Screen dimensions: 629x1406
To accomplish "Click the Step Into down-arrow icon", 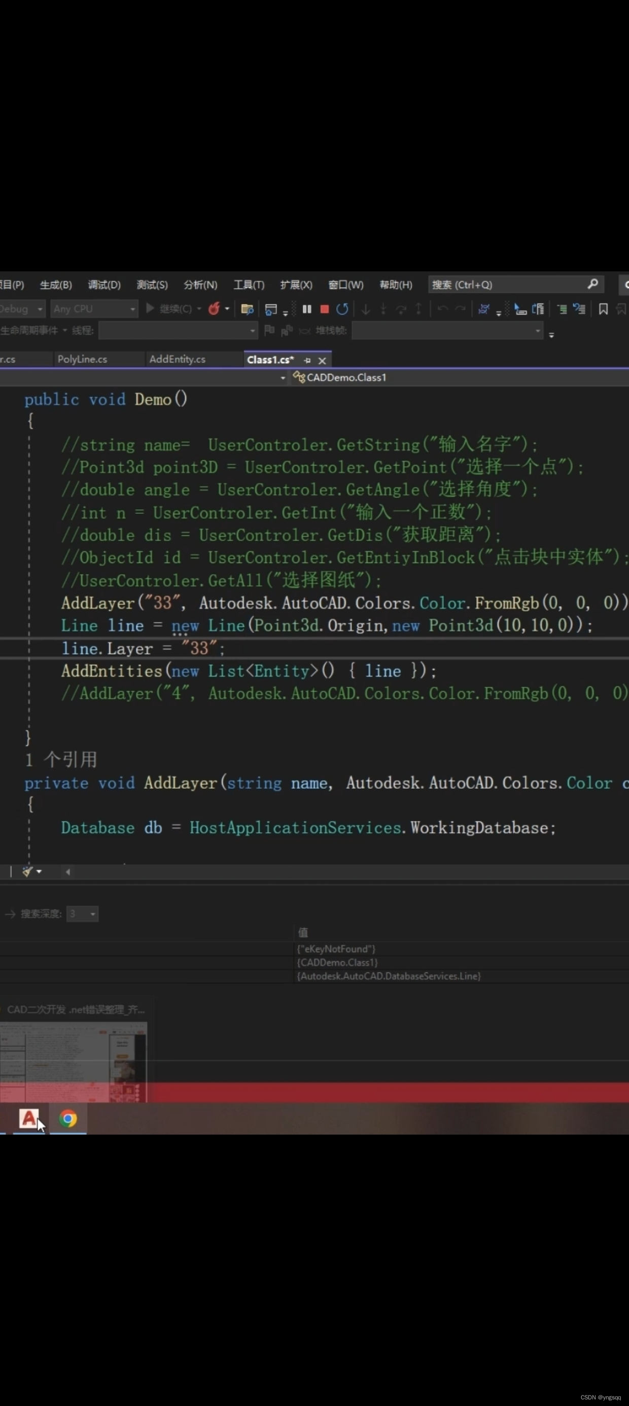I will coord(366,309).
